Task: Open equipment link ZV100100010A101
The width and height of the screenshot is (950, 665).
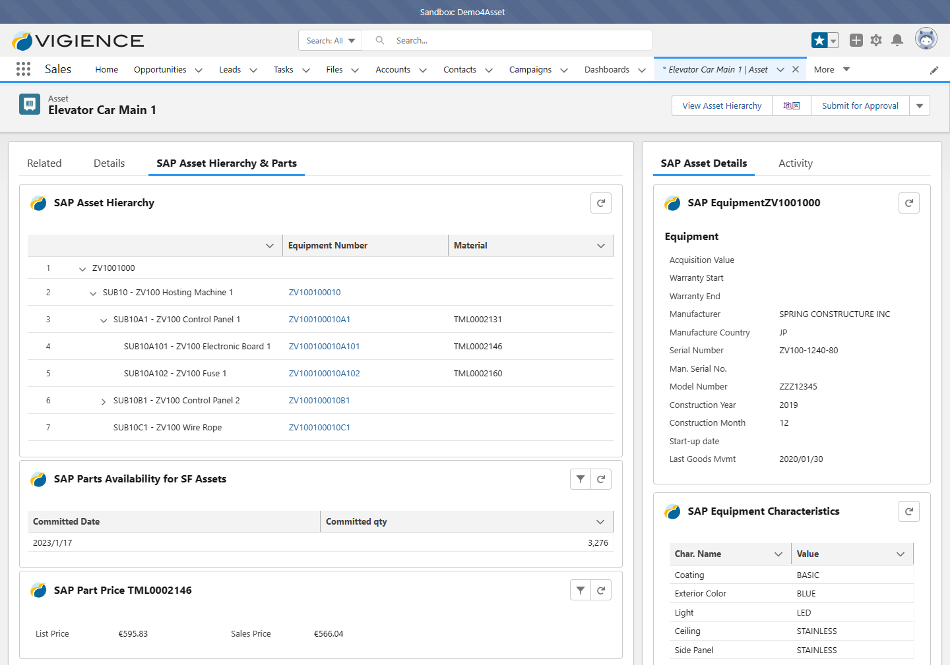Action: point(324,347)
